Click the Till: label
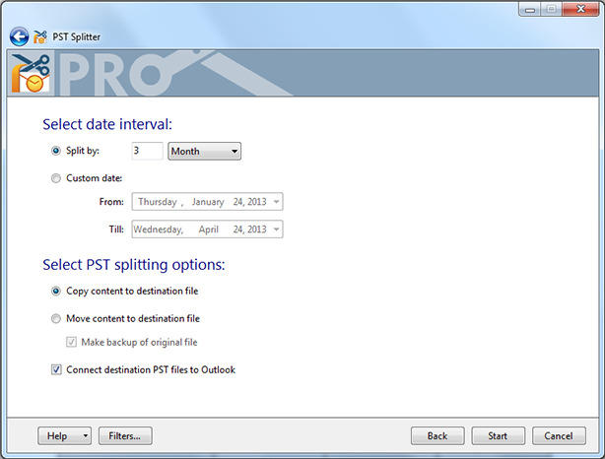Viewport: 605px width, 459px height. [116, 229]
